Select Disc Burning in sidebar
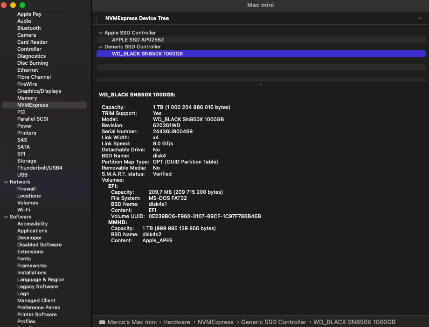Image resolution: width=429 pixels, height=327 pixels. click(33, 63)
